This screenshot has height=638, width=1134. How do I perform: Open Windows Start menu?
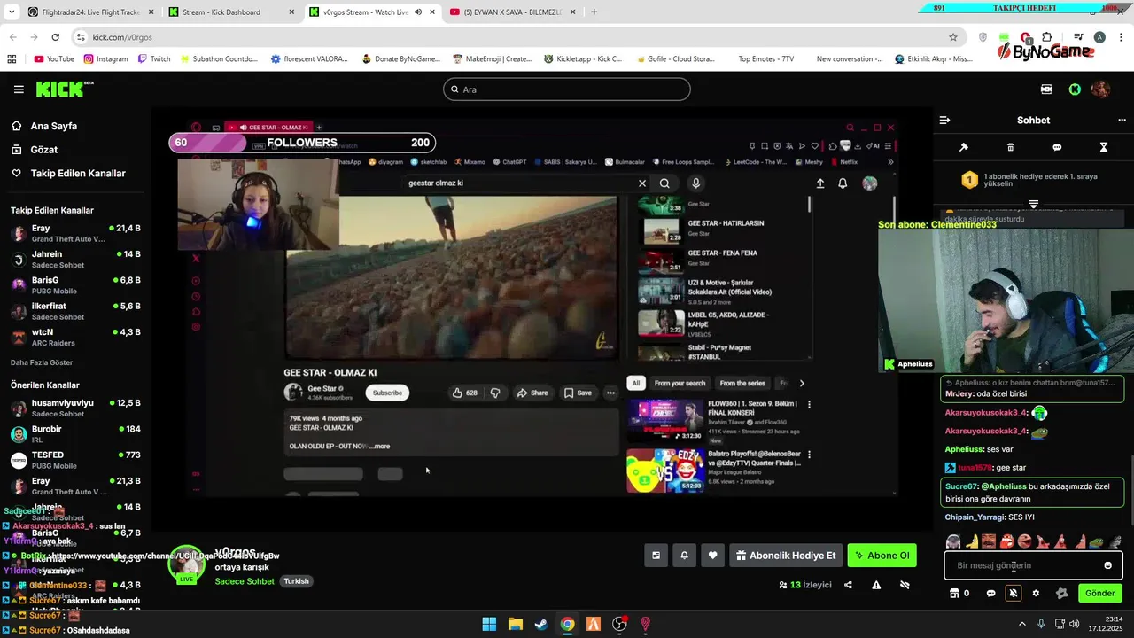[489, 624]
